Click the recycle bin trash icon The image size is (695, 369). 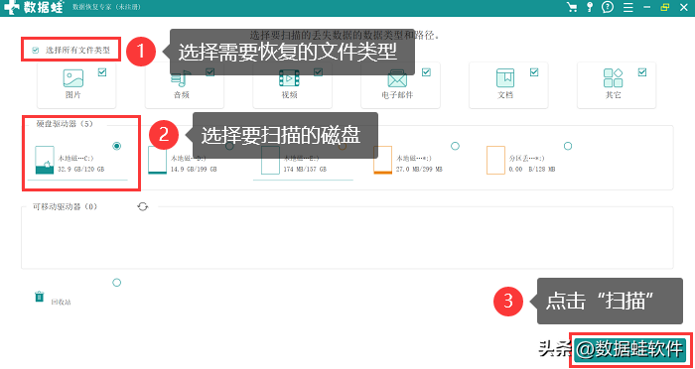[40, 297]
